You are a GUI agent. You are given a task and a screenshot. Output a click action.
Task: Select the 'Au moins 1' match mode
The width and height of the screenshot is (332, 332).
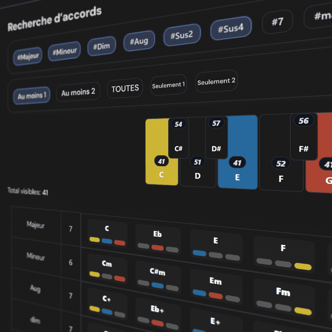(32, 96)
